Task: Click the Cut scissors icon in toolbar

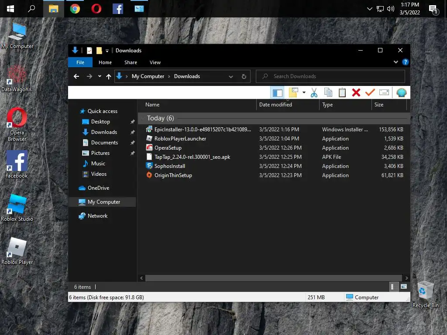Action: pyautogui.click(x=314, y=92)
